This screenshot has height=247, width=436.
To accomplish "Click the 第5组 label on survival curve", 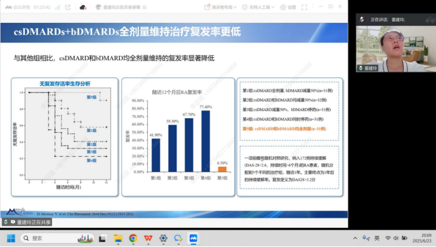I will point(91,97).
